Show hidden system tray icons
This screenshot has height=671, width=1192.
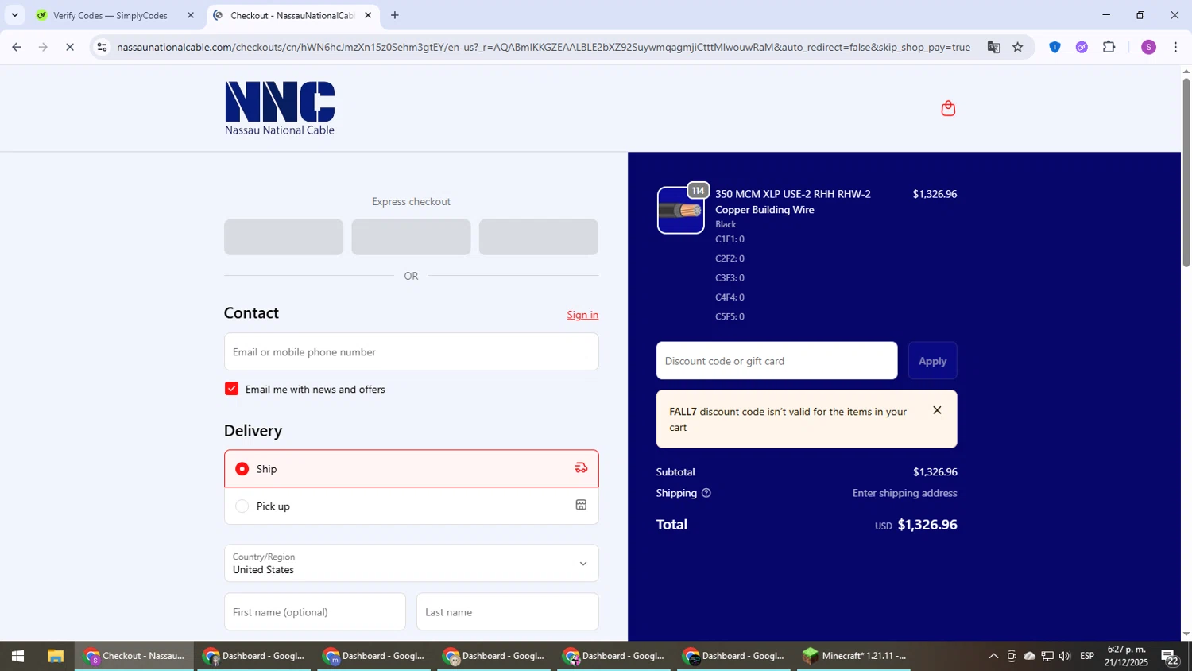pyautogui.click(x=993, y=656)
